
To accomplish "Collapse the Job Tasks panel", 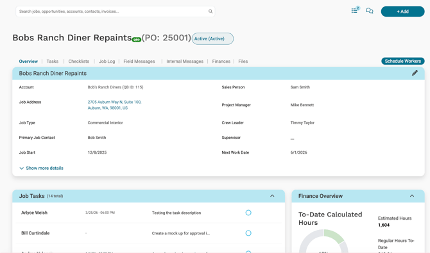I will [272, 196].
